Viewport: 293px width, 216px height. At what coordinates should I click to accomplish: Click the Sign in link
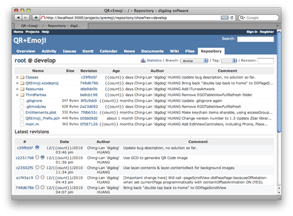[x=252, y=32]
